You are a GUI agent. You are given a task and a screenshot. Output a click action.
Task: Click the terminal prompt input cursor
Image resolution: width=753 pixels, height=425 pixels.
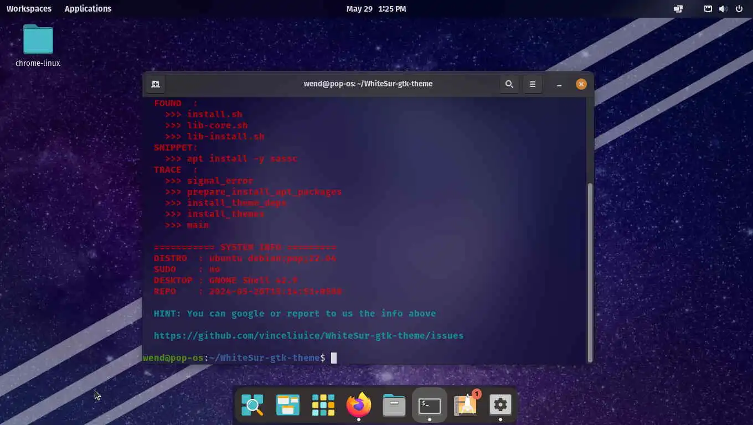334,358
